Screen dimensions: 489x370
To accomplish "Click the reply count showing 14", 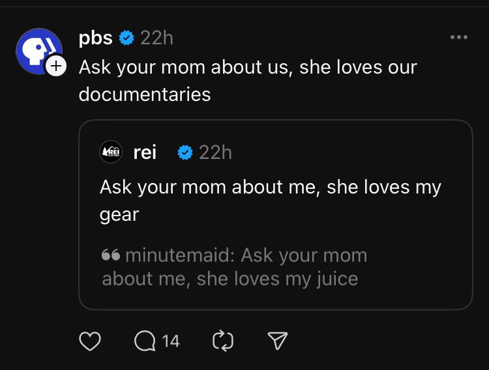I will pos(171,341).
